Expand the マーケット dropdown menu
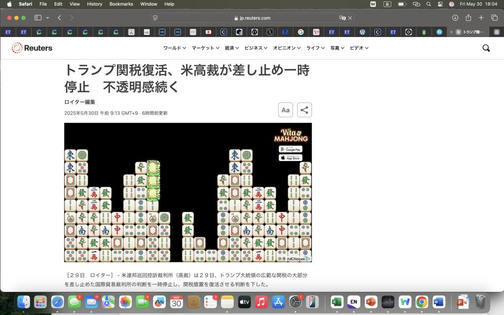Screen dimensions: 504x315 tap(206, 48)
